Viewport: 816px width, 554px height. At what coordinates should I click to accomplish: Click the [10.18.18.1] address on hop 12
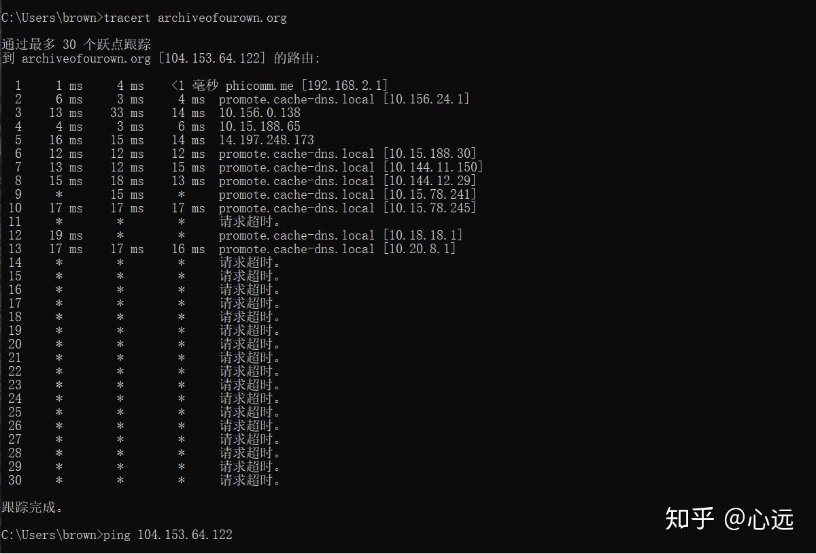423,235
